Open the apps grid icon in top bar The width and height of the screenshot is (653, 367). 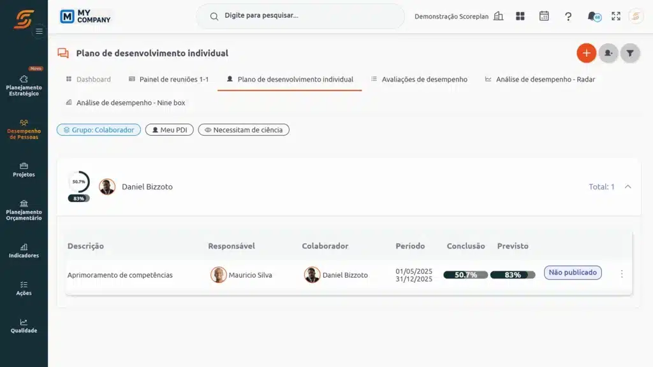click(520, 16)
